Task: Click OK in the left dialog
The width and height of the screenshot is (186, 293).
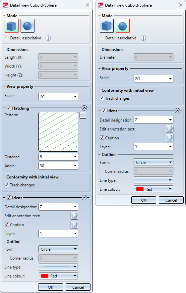Action: (x=50, y=287)
